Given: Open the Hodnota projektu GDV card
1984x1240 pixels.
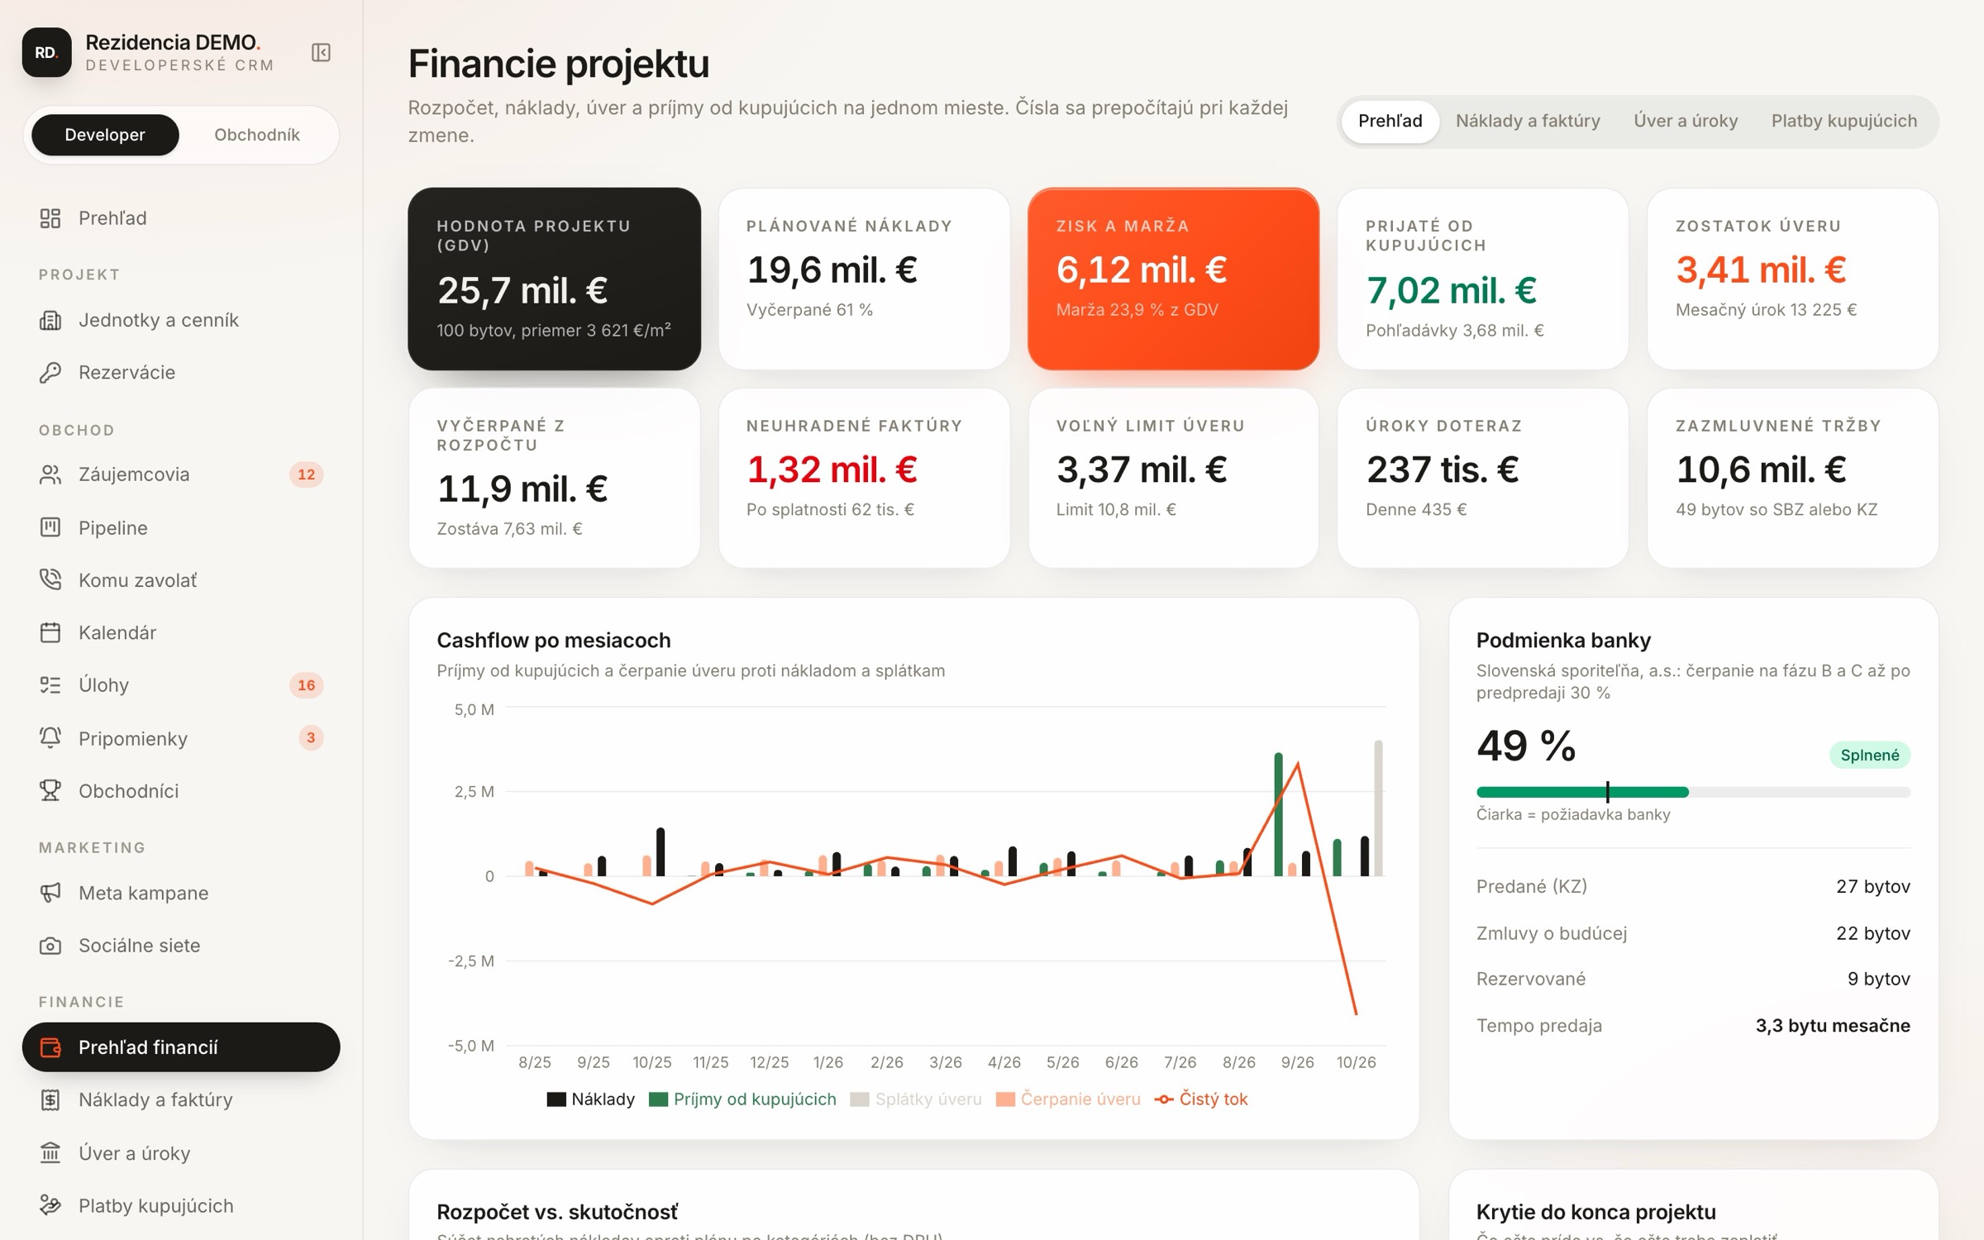Looking at the screenshot, I should 554,279.
